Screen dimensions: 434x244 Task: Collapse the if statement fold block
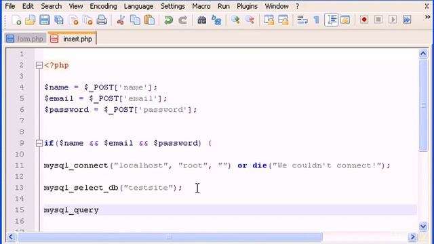39,143
